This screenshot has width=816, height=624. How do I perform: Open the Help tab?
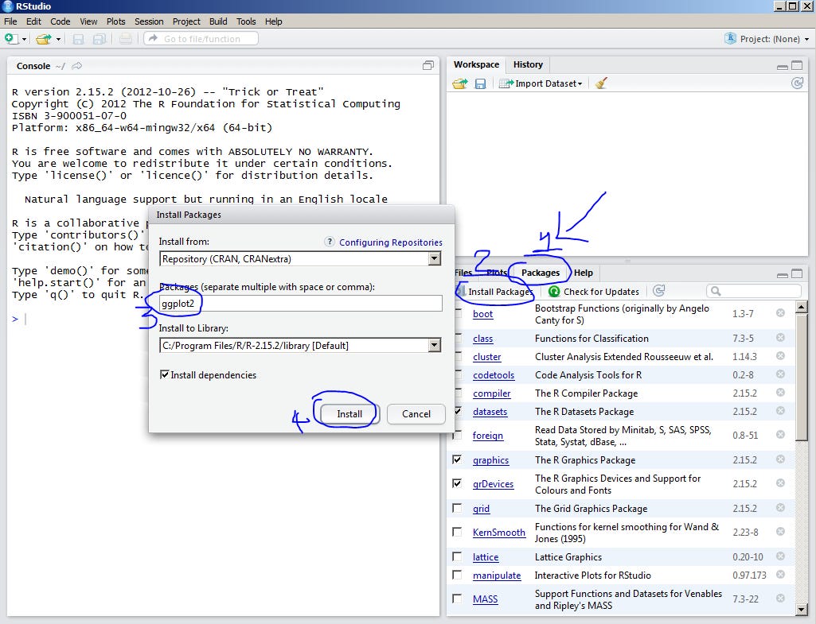click(x=584, y=273)
